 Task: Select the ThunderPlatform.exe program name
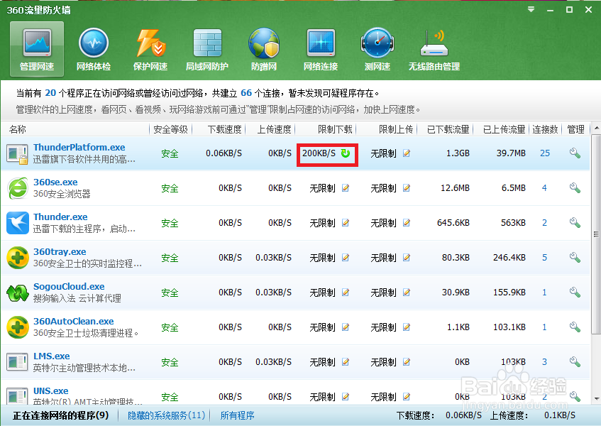(x=79, y=147)
